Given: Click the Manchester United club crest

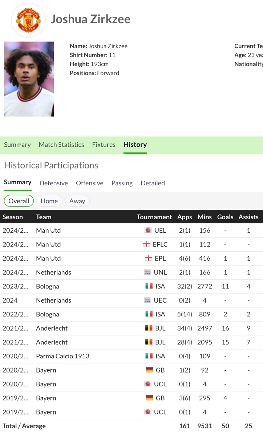Looking at the screenshot, I should coord(28,20).
